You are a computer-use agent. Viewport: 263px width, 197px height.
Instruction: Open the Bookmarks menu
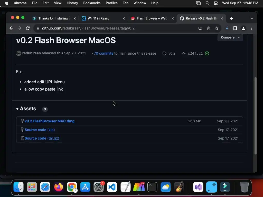click(x=92, y=3)
